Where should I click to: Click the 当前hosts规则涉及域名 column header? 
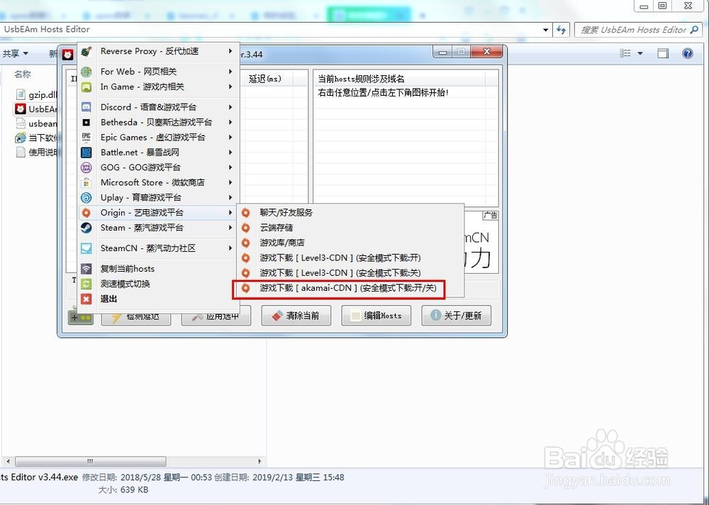[x=400, y=79]
